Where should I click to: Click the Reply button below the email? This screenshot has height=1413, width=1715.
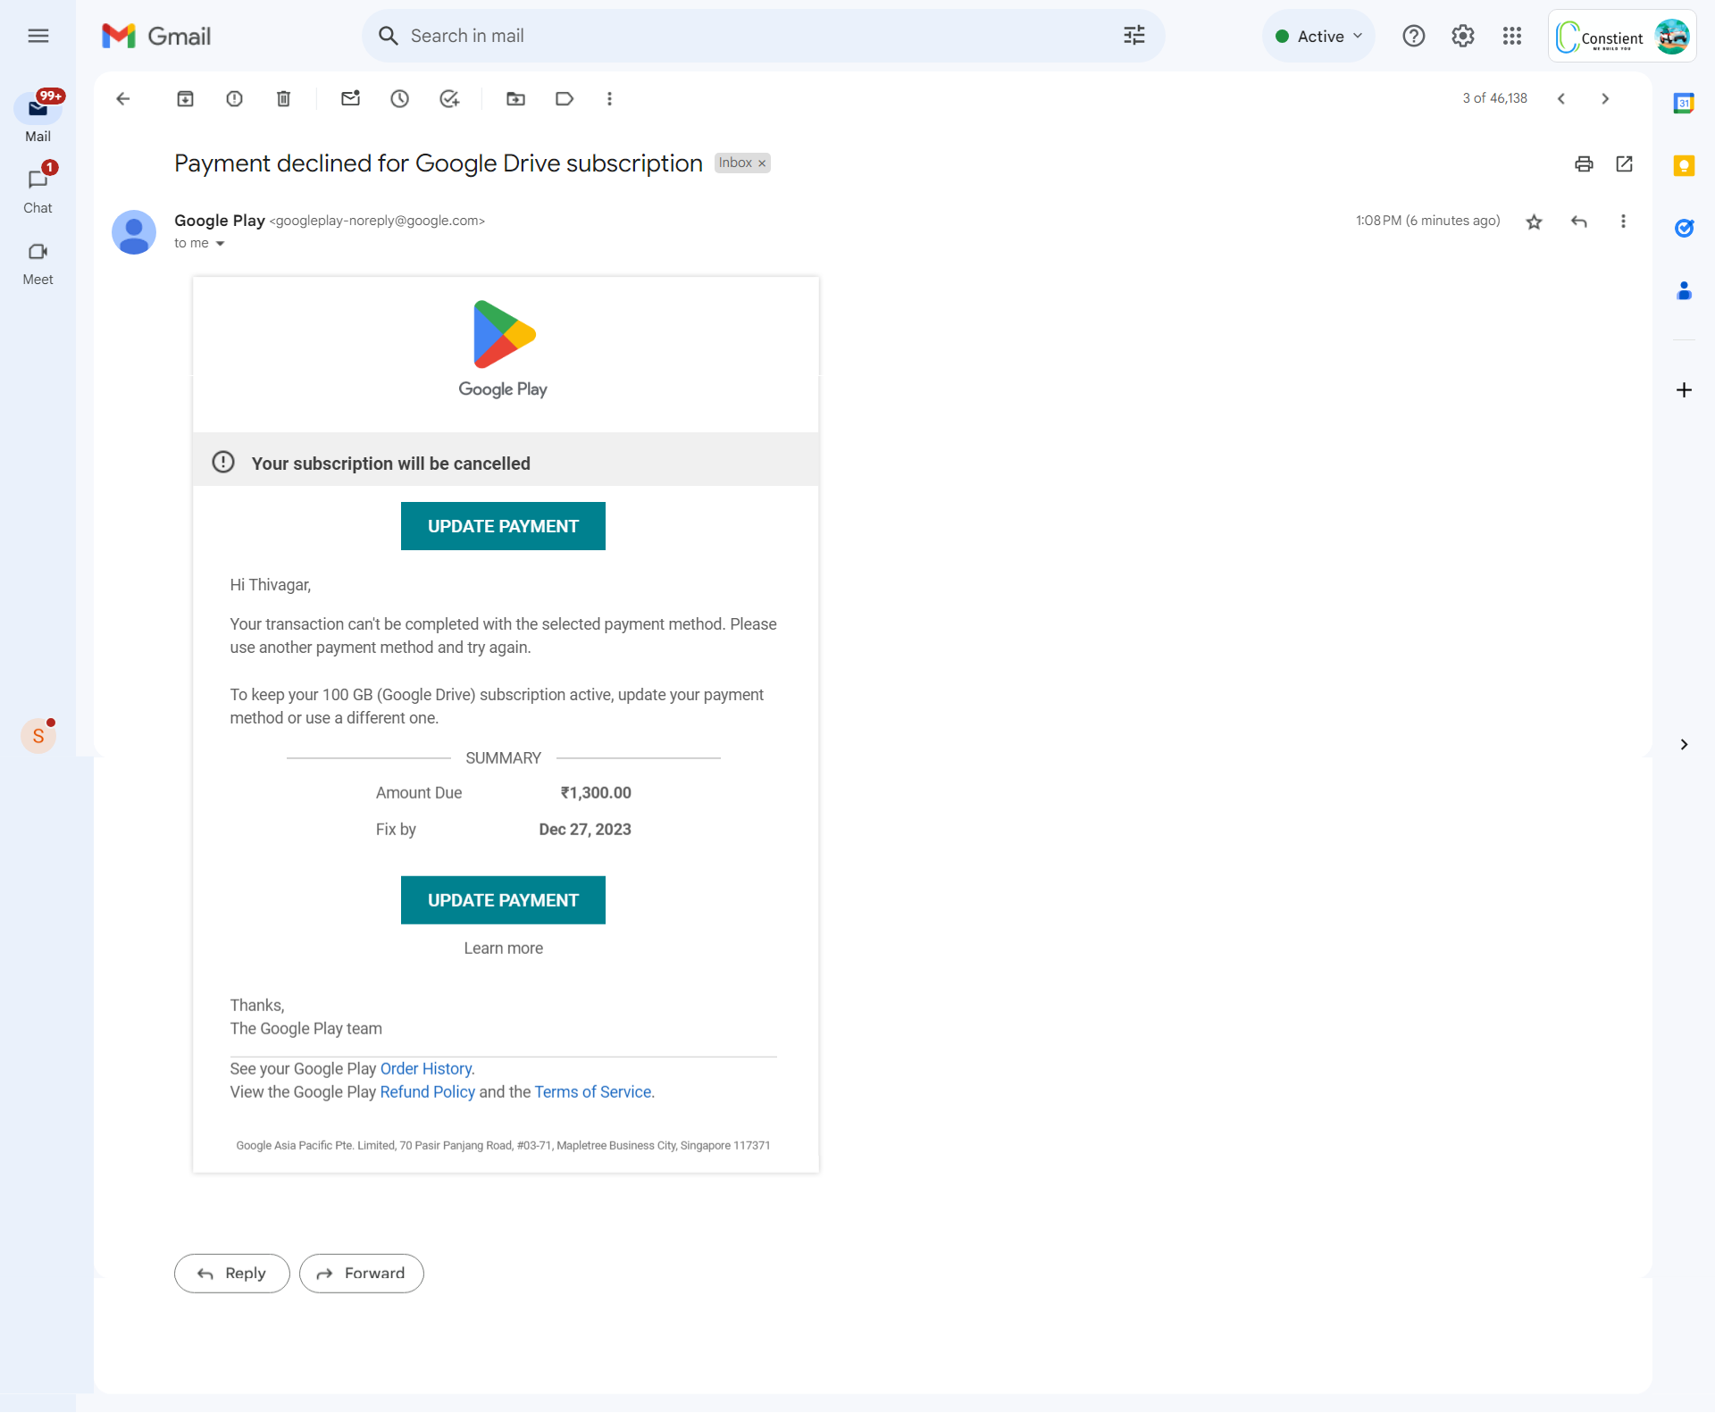click(x=232, y=1274)
